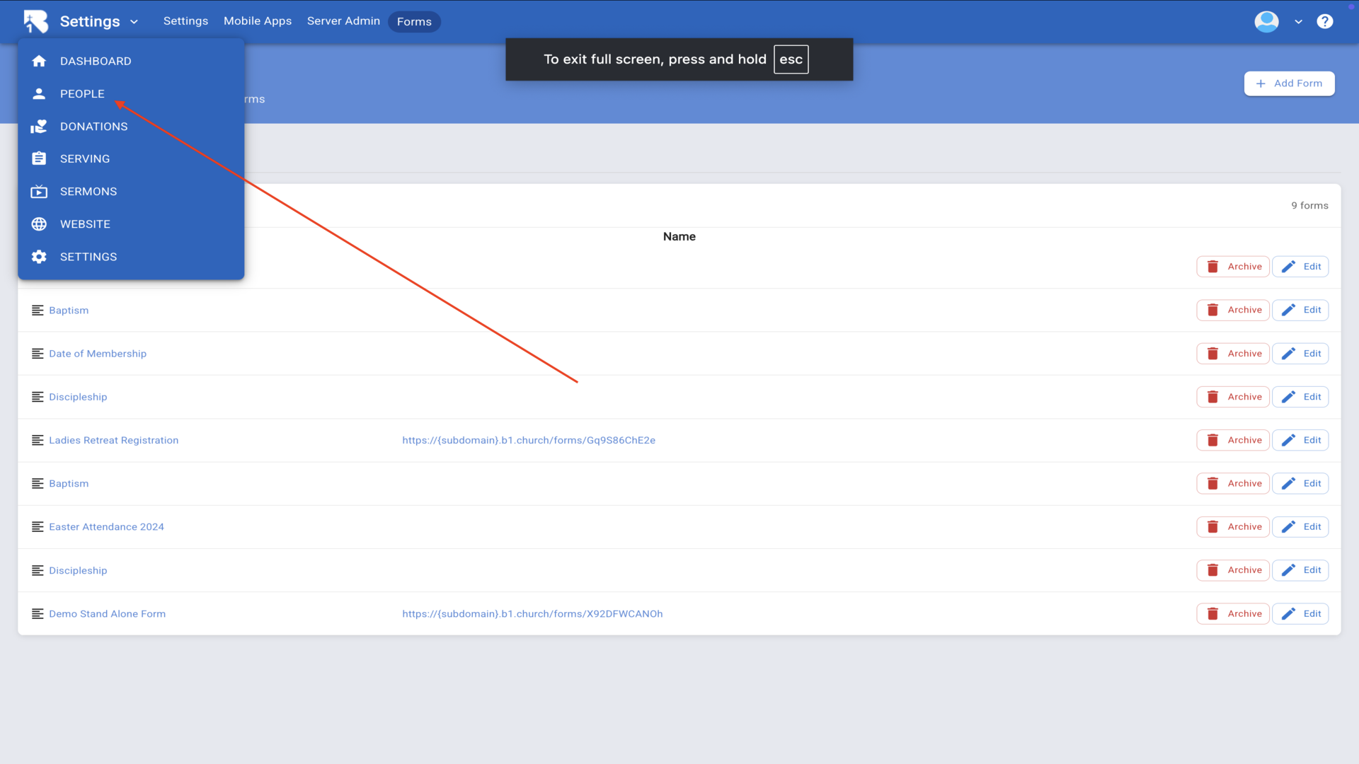
Task: Open the Ladies Retreat Registration form URL
Action: (x=529, y=440)
